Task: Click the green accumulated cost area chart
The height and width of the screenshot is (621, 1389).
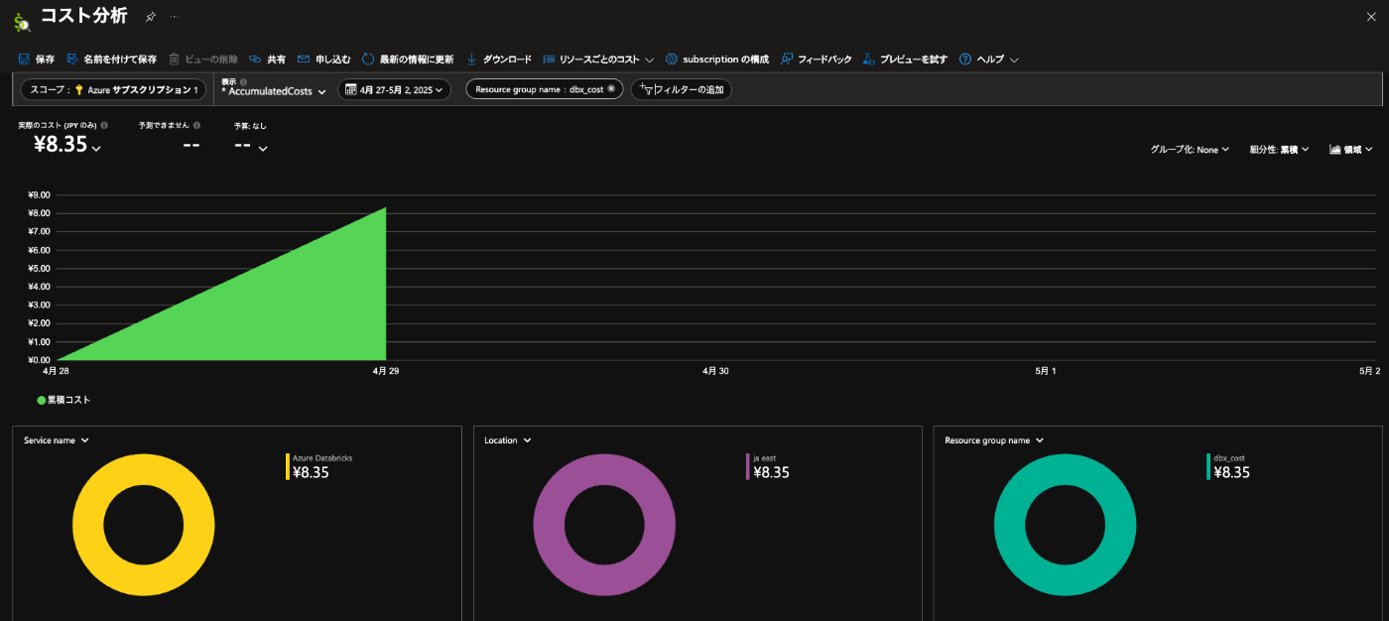Action: [278, 308]
